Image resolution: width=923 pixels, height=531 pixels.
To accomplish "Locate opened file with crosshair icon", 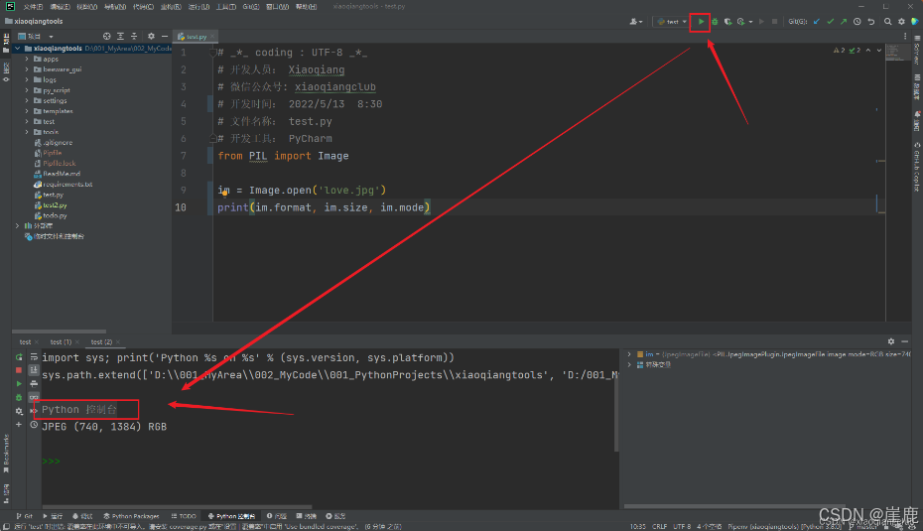I will 106,37.
